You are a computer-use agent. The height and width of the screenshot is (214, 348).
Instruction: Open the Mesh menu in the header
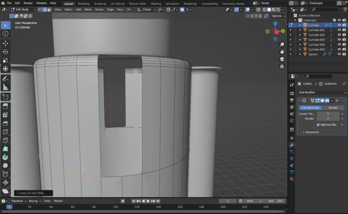(88, 9)
